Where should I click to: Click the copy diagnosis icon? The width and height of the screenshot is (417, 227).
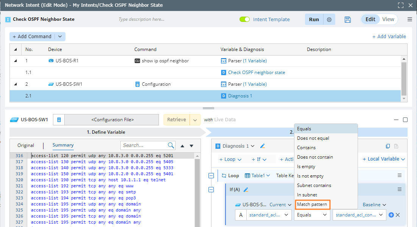point(388,146)
